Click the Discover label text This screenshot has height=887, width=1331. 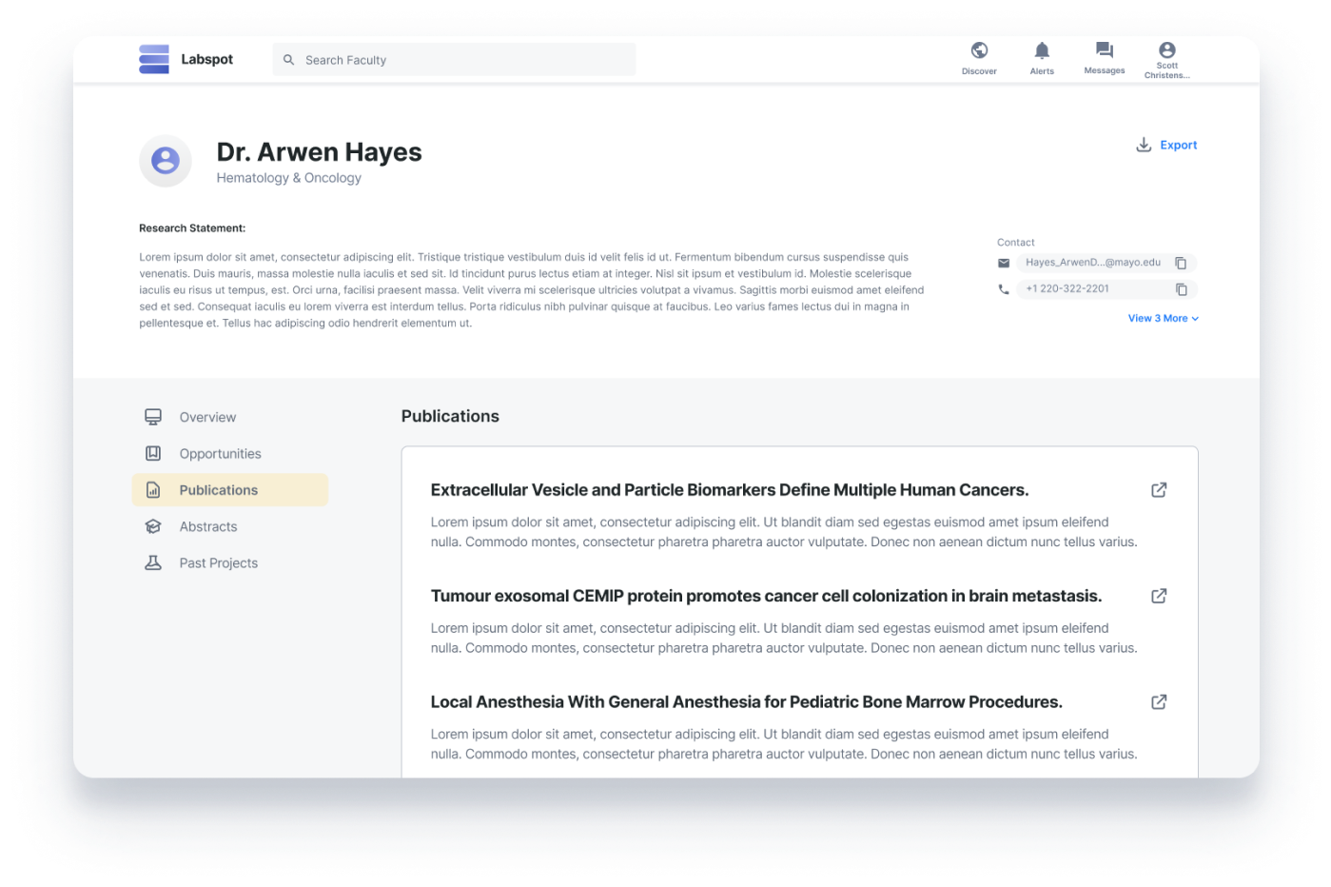point(979,71)
